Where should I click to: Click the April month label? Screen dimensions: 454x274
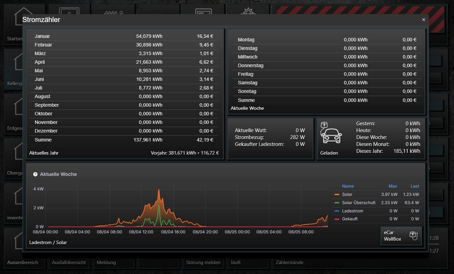[40, 62]
